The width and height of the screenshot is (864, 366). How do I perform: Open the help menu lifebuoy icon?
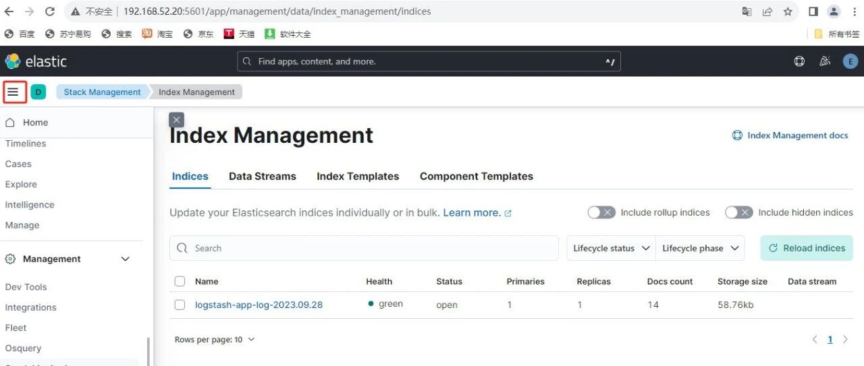click(799, 61)
